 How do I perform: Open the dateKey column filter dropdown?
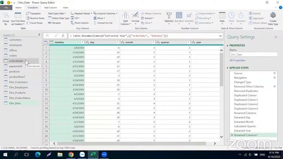point(82,42)
